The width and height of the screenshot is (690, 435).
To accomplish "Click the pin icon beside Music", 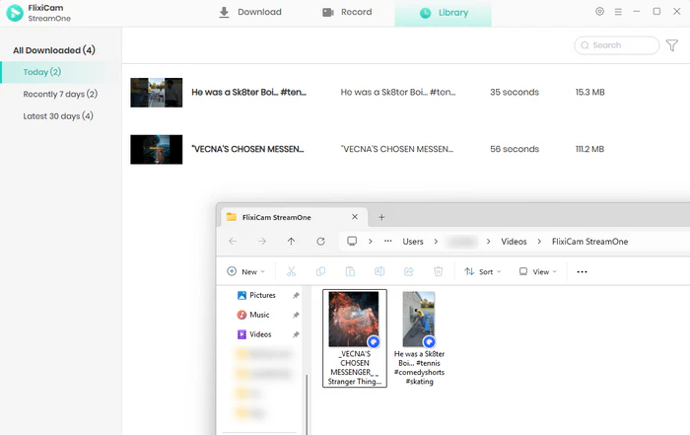I will 296,315.
